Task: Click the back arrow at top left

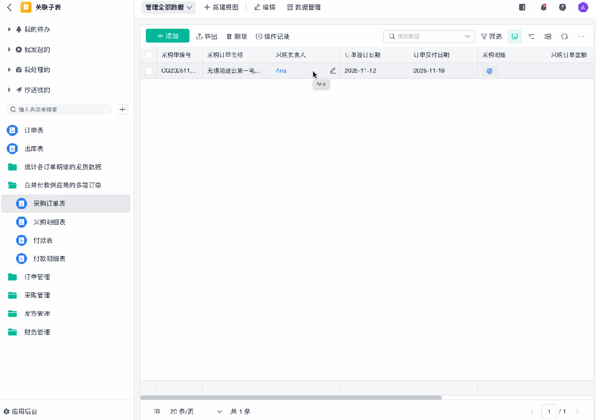Action: pos(9,7)
